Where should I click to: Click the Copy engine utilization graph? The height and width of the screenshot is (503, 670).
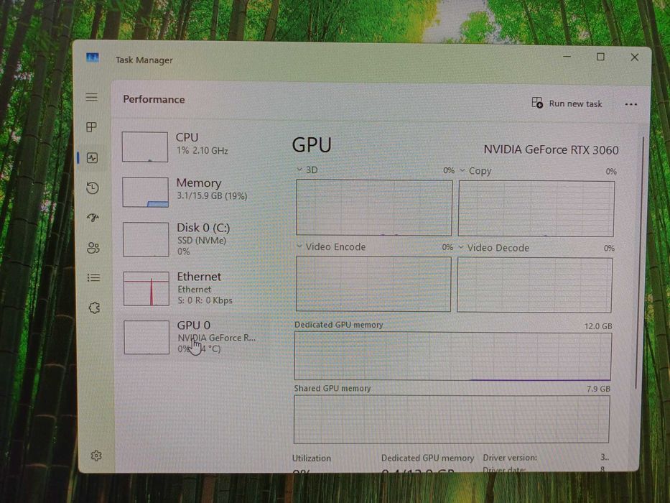tap(536, 208)
